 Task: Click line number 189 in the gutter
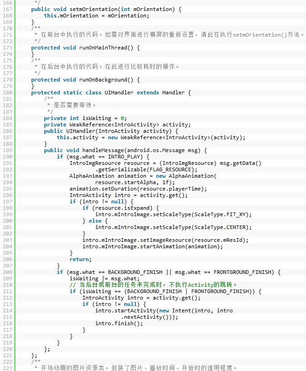tap(7, 150)
